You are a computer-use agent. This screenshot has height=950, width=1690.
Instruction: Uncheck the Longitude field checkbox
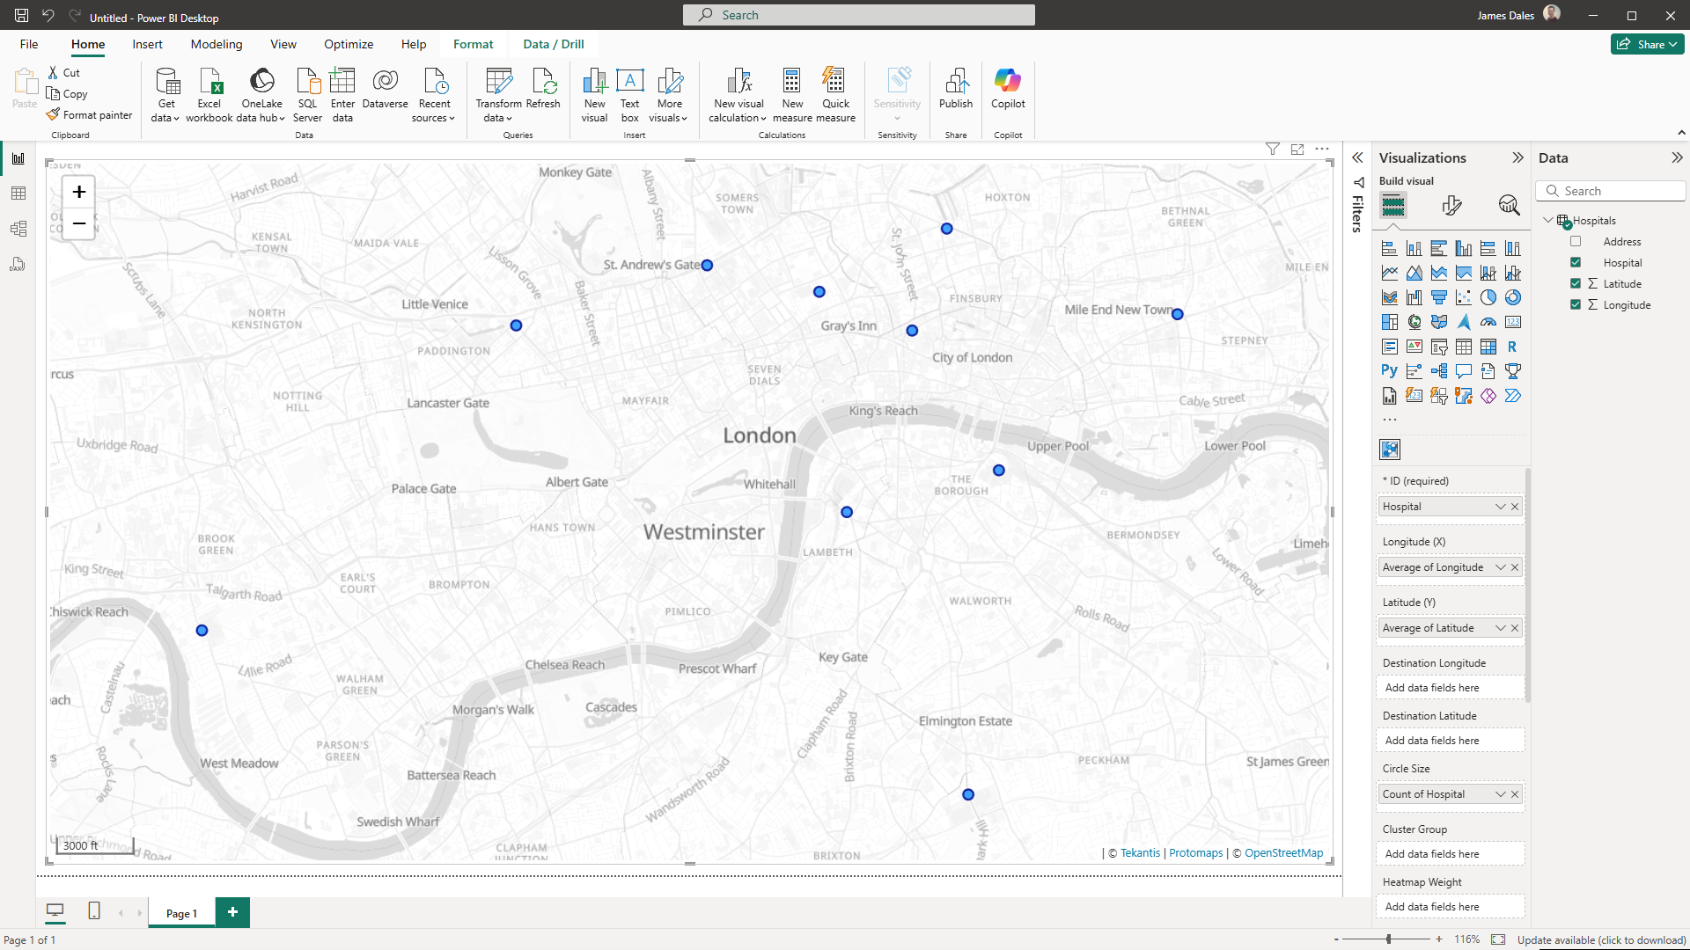tap(1576, 305)
